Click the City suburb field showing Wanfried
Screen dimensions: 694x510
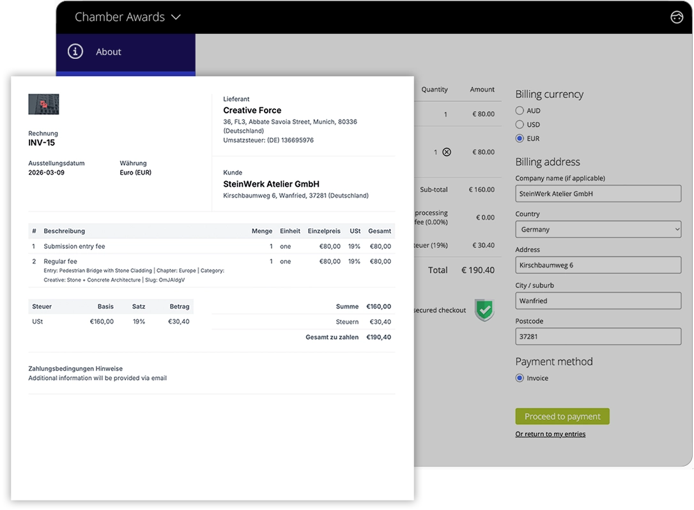coord(598,301)
